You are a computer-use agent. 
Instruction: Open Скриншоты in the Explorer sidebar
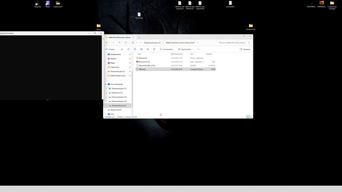point(115,67)
